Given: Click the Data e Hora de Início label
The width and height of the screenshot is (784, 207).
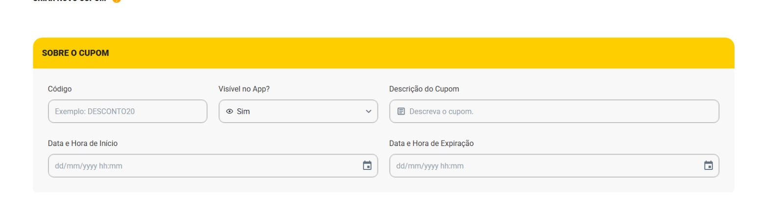Looking at the screenshot, I should tap(83, 143).
